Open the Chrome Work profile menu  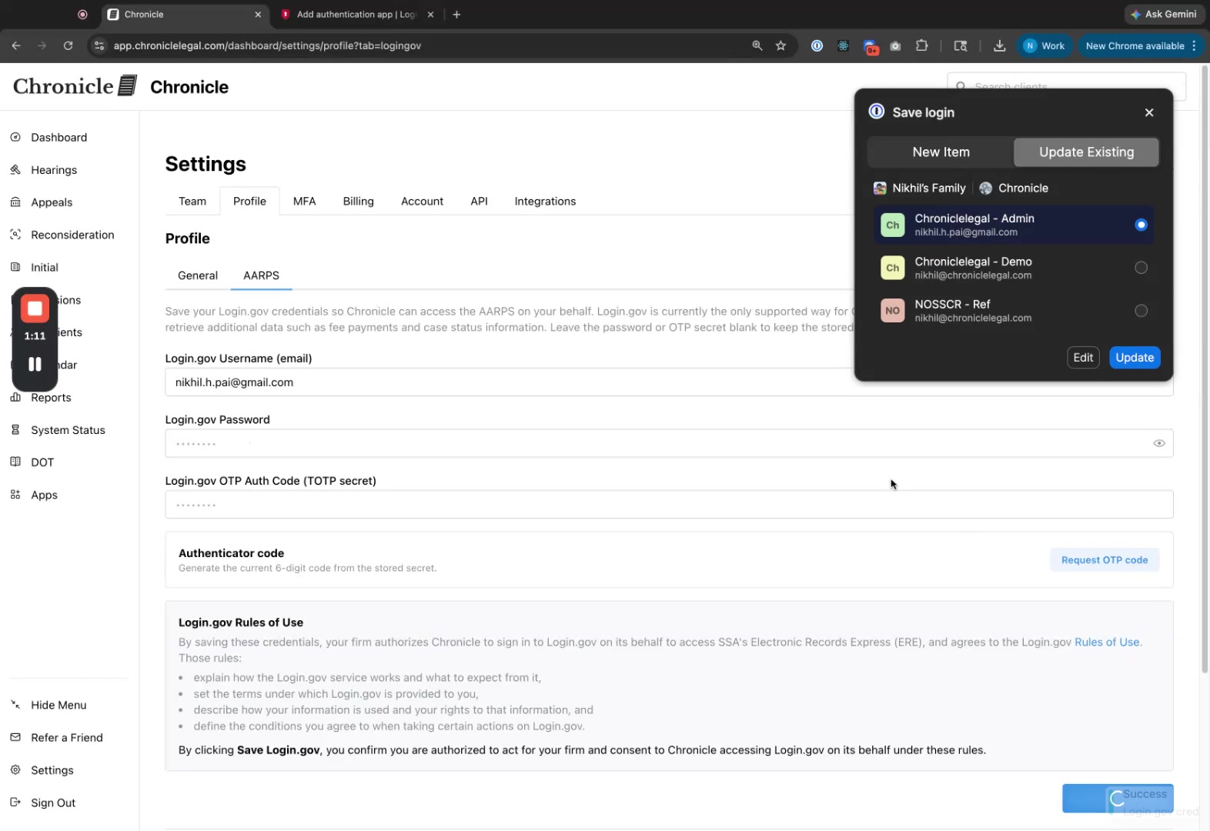1045,45
